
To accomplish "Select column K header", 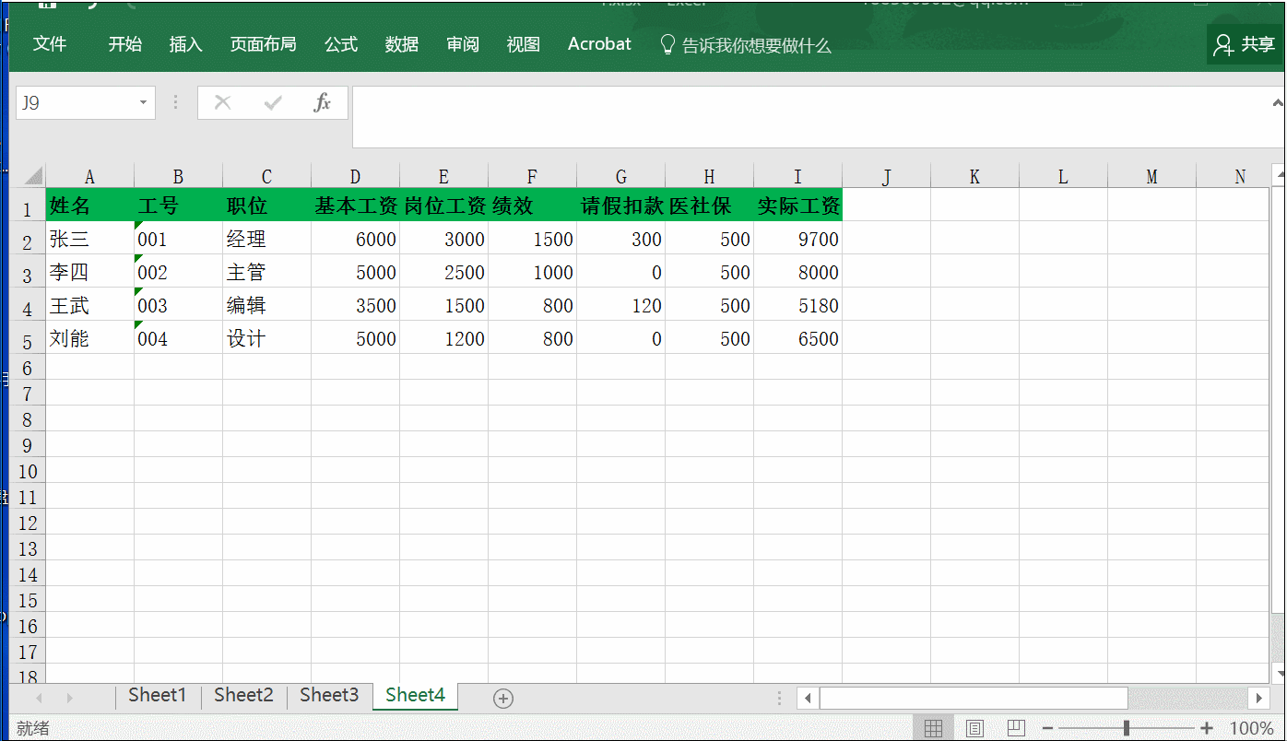I will coord(974,176).
